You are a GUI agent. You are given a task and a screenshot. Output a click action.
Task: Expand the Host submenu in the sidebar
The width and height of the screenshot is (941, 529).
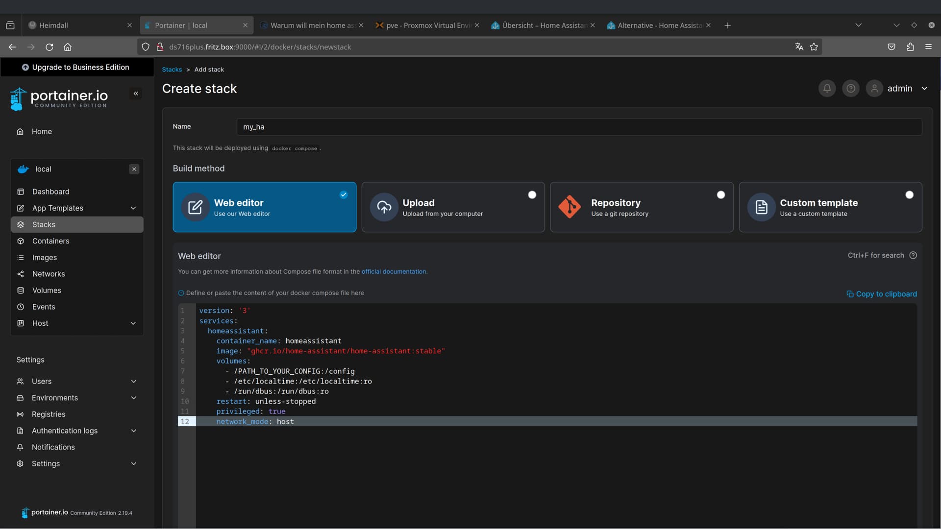pyautogui.click(x=133, y=323)
